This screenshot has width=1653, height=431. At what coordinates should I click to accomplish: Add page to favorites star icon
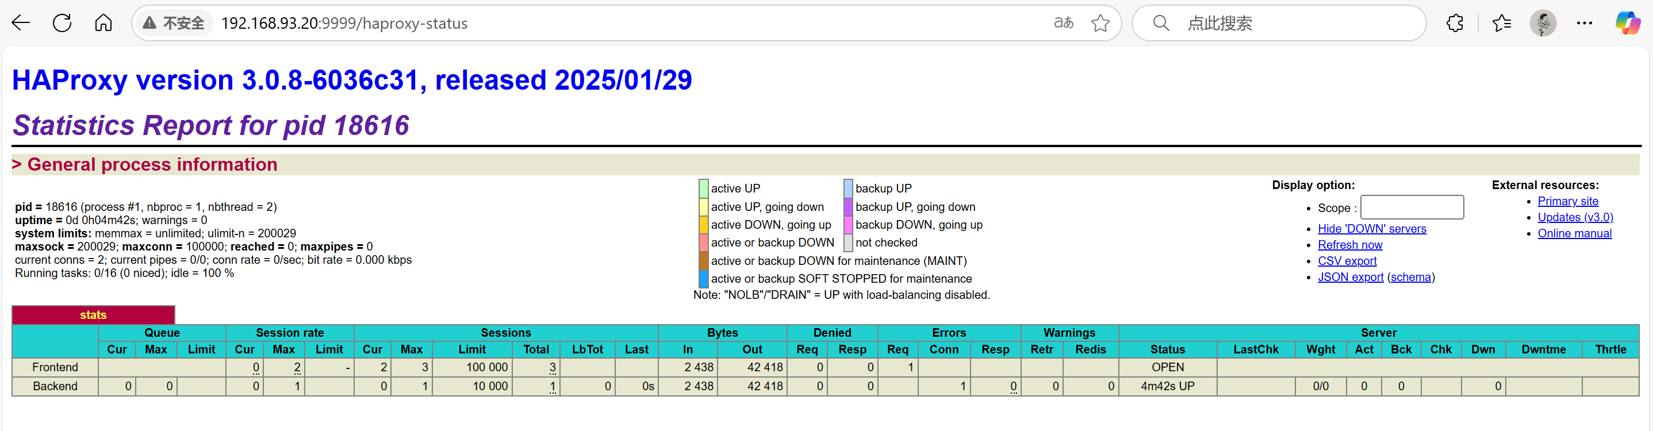pyautogui.click(x=1100, y=23)
